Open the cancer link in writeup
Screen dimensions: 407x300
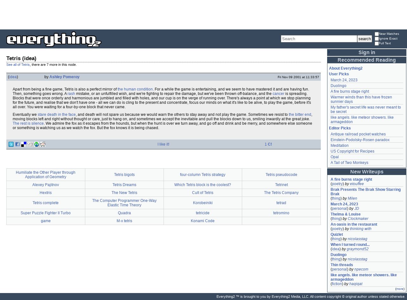[278, 94]
